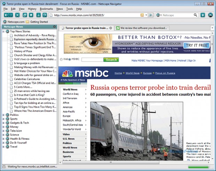Expand the Health & Fitness category

[3, 139]
